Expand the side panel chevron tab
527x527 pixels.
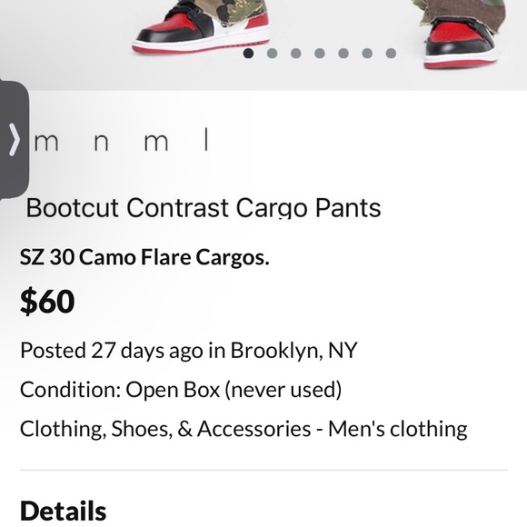click(14, 140)
